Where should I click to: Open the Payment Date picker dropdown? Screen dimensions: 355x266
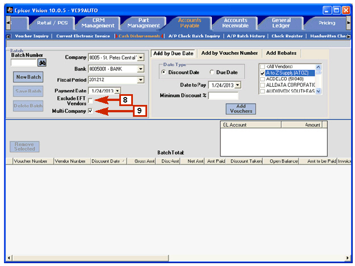[x=117, y=91]
